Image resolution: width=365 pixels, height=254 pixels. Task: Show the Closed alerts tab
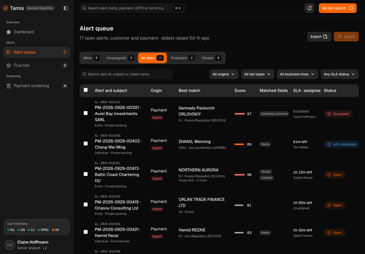pos(212,58)
